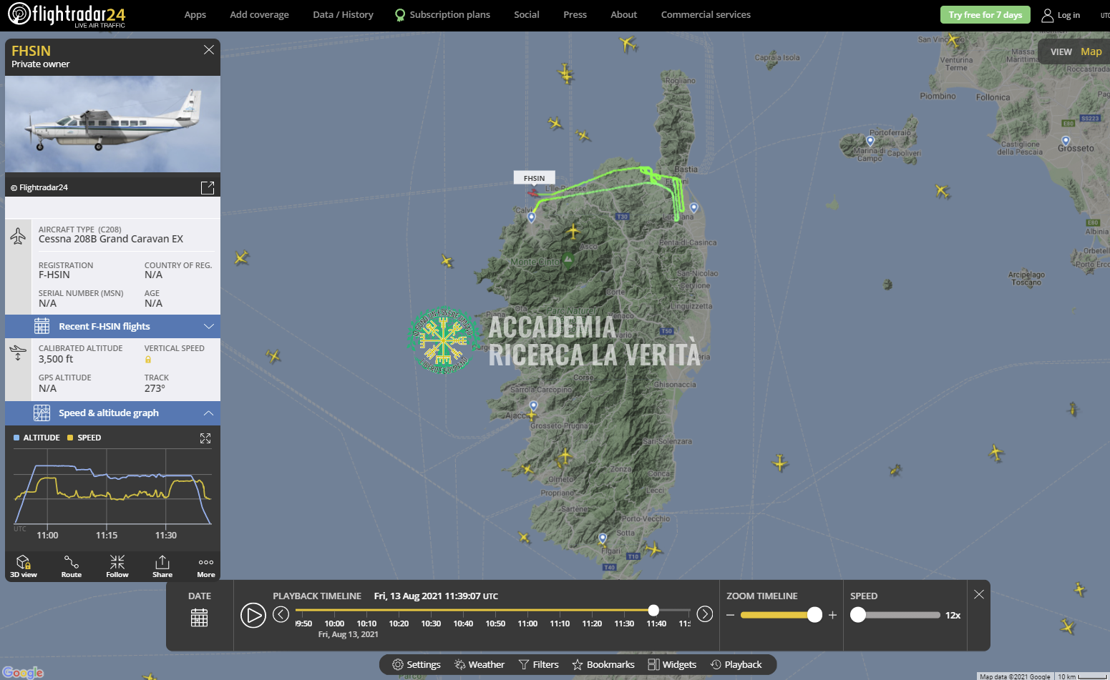The height and width of the screenshot is (680, 1110).
Task: Click the Route icon in aircraft panel
Action: pos(71,566)
